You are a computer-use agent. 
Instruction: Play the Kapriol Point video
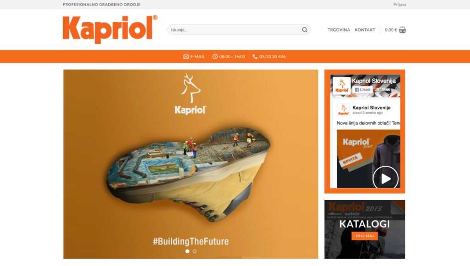386,179
